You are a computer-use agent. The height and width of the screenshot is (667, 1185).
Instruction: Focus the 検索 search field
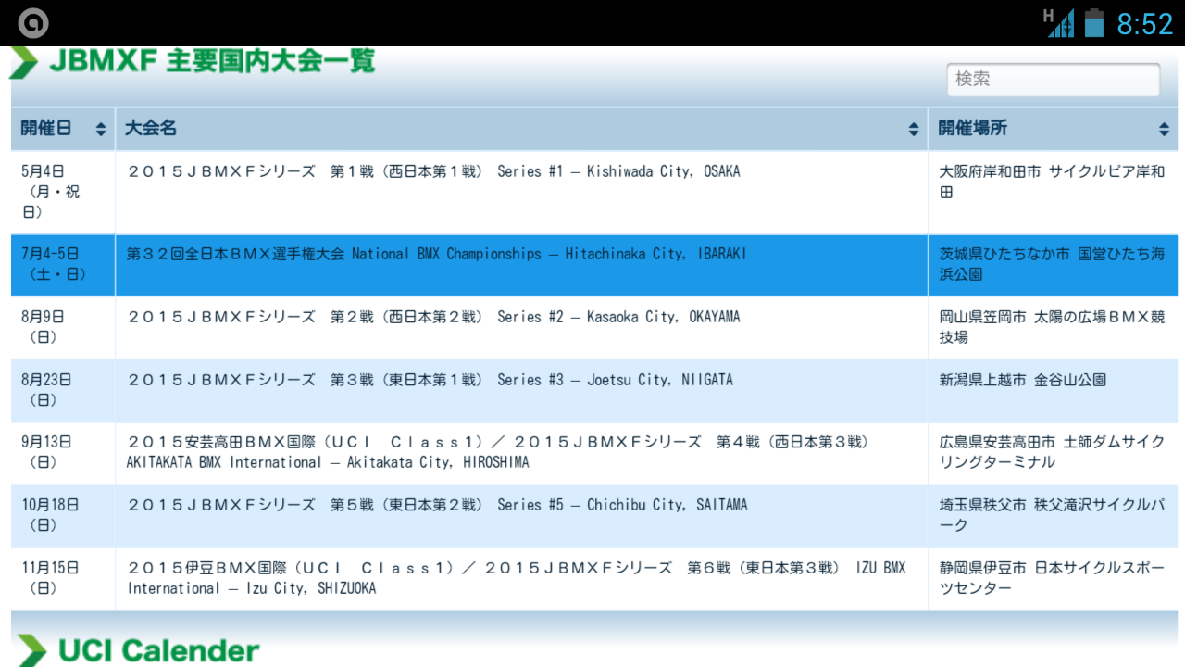tap(1053, 80)
